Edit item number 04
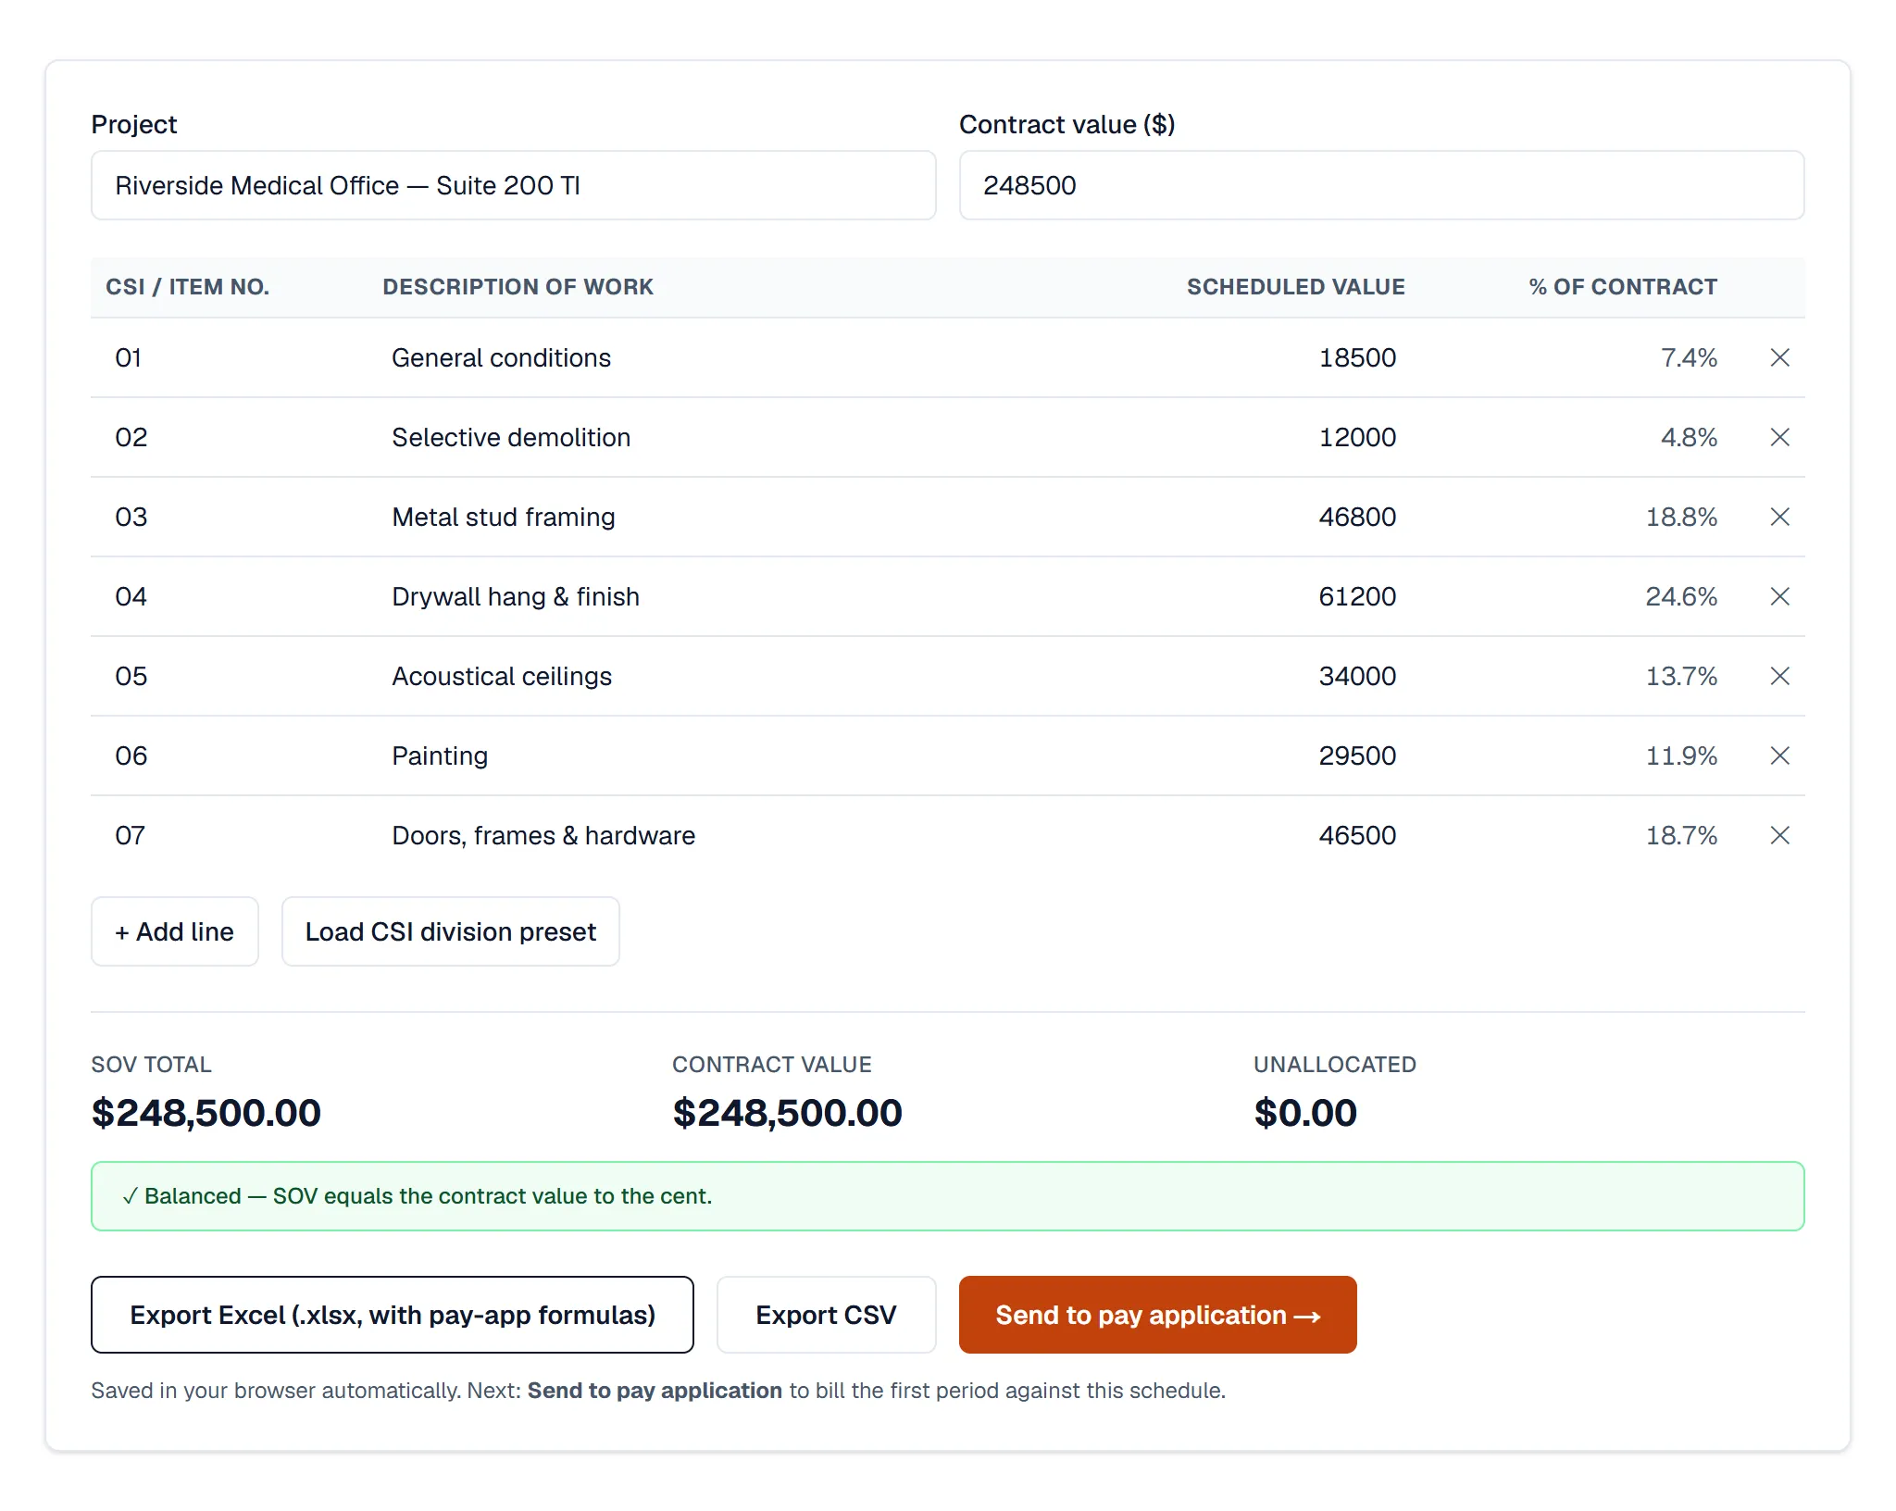 231,596
